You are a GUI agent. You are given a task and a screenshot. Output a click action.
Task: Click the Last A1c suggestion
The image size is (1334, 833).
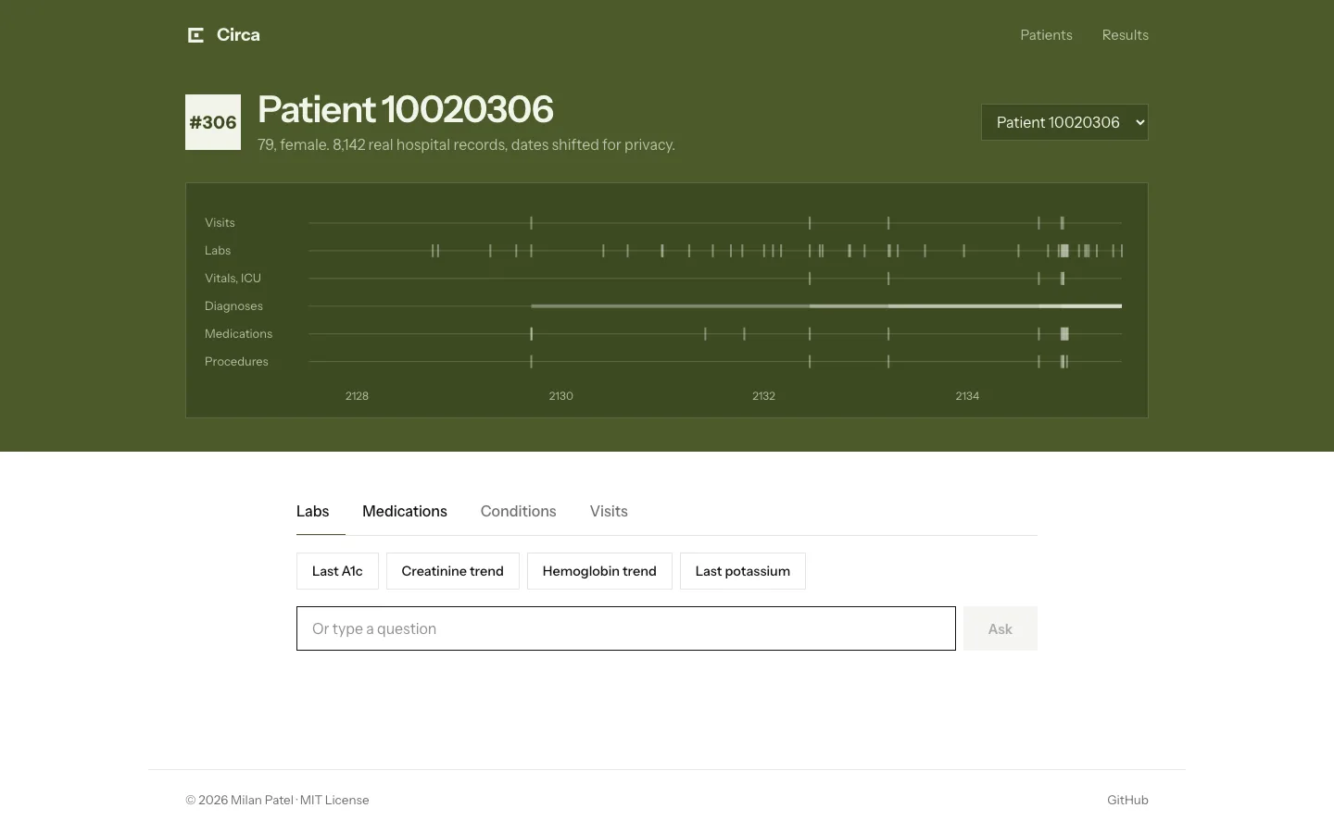click(337, 571)
